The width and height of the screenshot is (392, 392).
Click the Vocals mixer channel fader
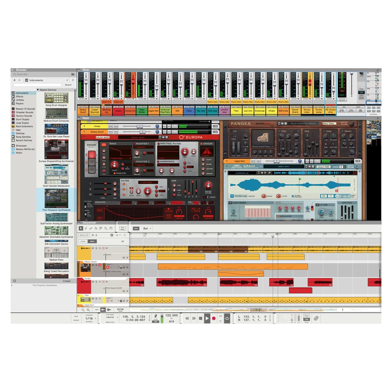[121, 82]
